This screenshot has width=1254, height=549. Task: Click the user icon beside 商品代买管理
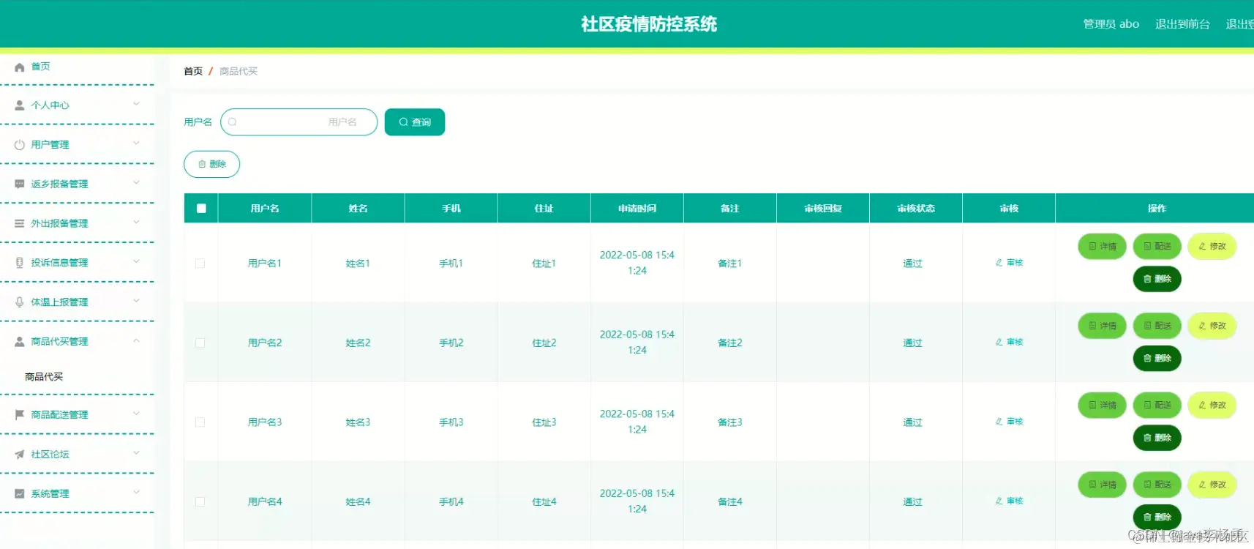[20, 342]
